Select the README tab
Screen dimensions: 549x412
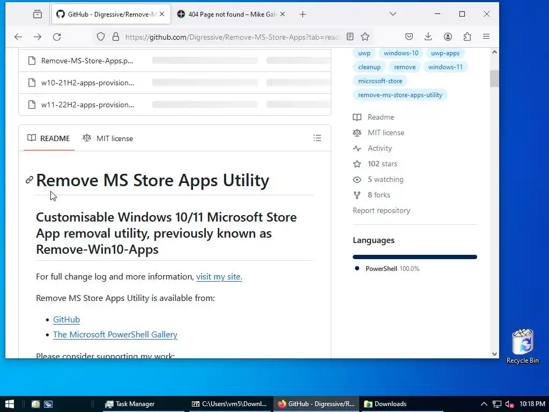coord(49,138)
